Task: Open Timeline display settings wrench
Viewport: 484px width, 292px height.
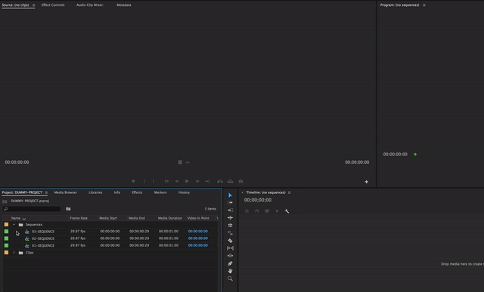Action: pyautogui.click(x=287, y=211)
